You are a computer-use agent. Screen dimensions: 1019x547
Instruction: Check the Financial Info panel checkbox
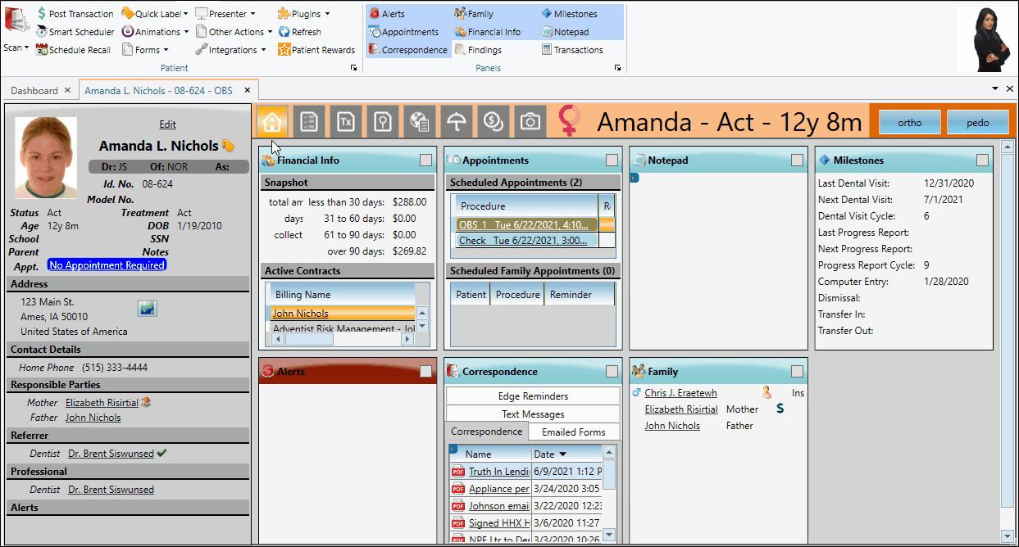click(x=426, y=160)
